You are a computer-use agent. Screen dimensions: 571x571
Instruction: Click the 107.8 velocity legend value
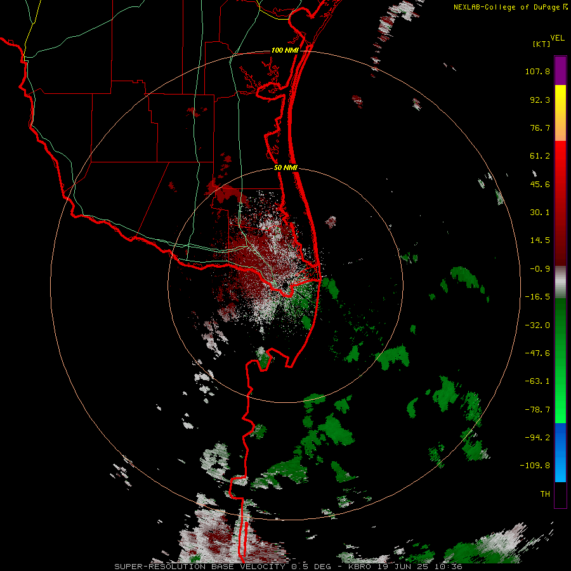(537, 71)
